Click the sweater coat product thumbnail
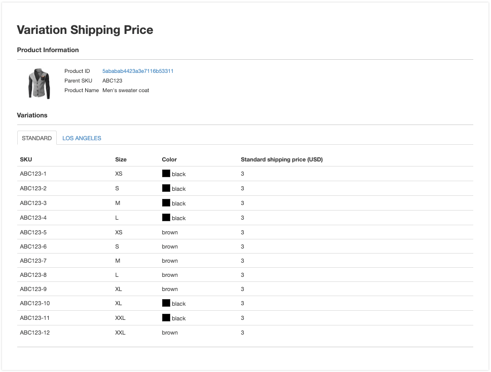 [x=39, y=83]
